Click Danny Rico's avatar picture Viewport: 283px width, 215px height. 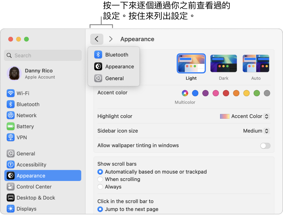14,73
